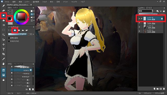Select the Fill shape tool in the toolbar
This screenshot has width=167, height=95.
click(x=3, y=15)
